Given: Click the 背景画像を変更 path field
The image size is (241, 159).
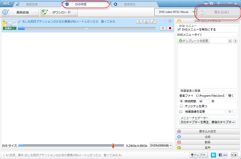Looking at the screenshot, I should 205,112.
